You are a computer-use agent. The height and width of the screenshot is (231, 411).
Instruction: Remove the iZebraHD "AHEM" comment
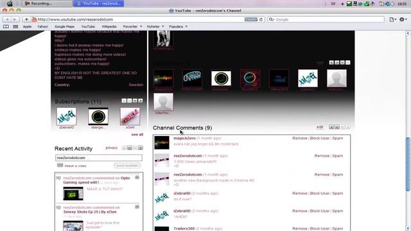(x=300, y=211)
